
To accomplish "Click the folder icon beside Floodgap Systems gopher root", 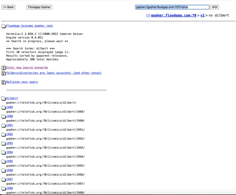I will pos(4,26).
